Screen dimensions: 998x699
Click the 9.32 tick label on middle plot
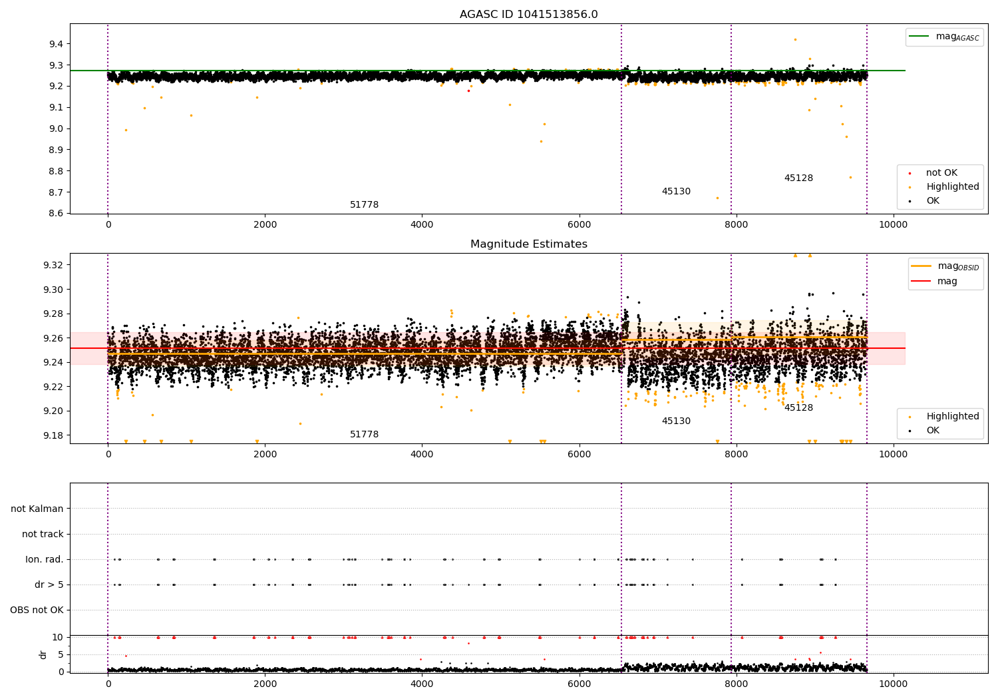pos(53,266)
